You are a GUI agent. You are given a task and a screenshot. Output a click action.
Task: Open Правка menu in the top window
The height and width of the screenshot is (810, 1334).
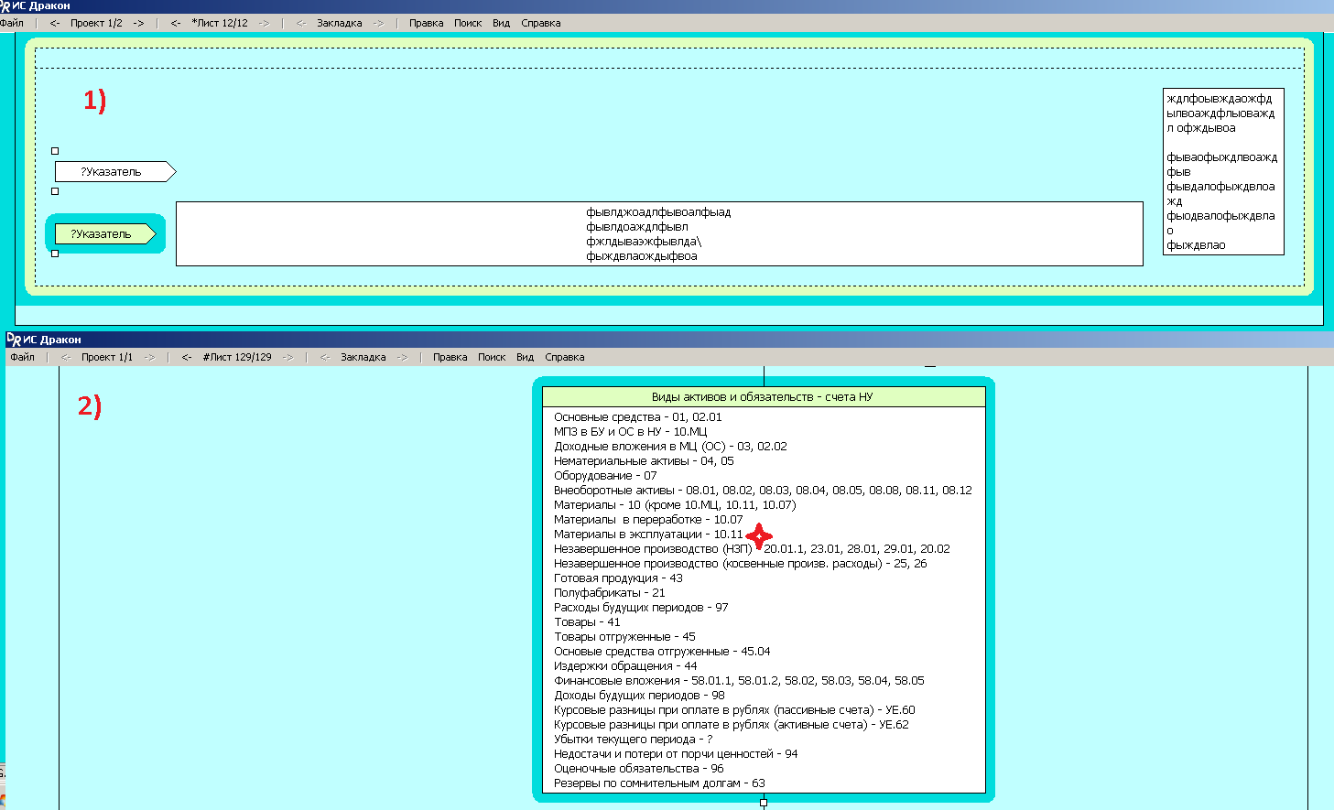(426, 23)
